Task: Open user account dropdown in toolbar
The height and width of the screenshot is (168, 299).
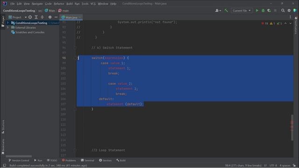Action: tap(218, 10)
